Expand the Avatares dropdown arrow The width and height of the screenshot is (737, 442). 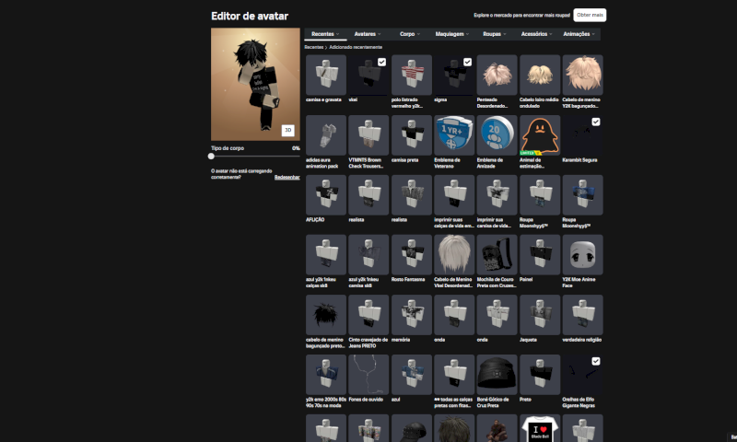(x=380, y=34)
